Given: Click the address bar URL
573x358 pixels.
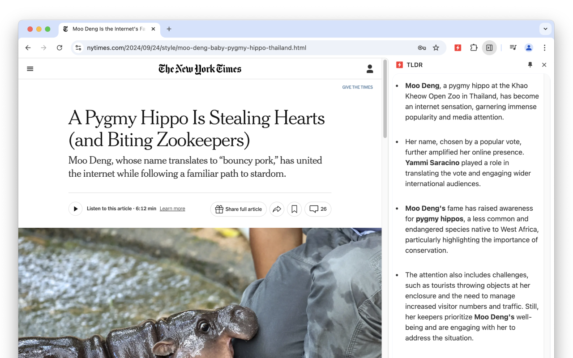Looking at the screenshot, I should [x=197, y=48].
